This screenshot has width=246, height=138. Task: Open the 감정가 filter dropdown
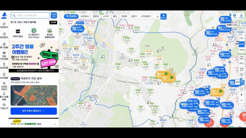(134, 16)
